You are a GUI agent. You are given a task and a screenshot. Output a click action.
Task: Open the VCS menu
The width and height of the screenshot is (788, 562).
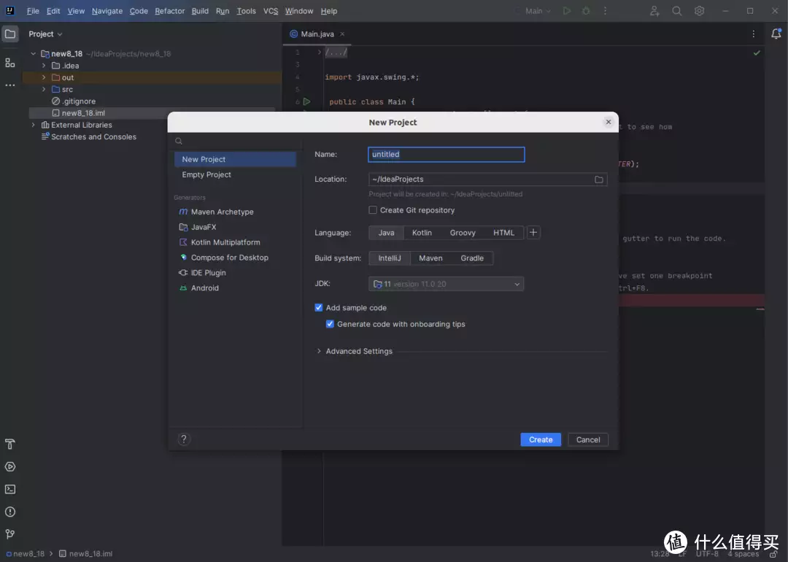271,10
